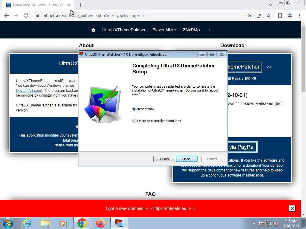Close the Homepage M. Hoefs tab
Screen dimensions: 306x229
click(x=69, y=5)
